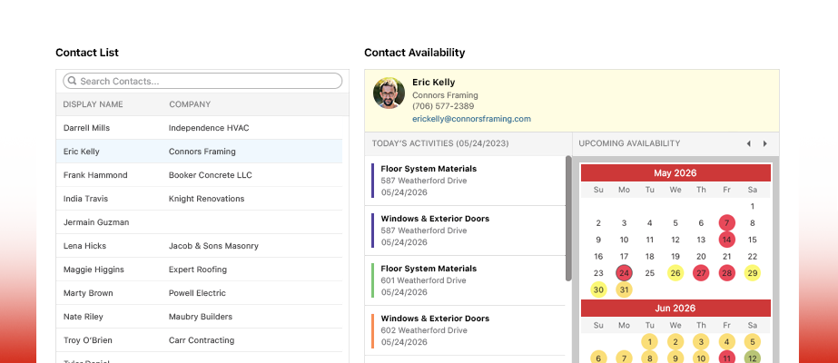The height and width of the screenshot is (363, 838).
Task: Select May 28 red day in calendar
Action: pos(727,273)
